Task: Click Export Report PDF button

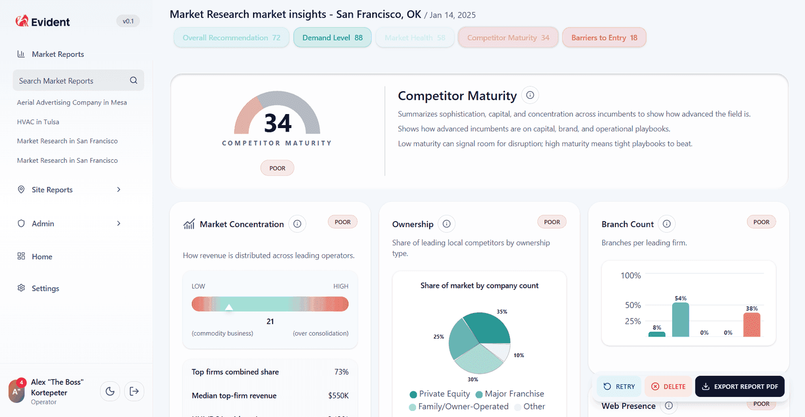Action: [x=740, y=386]
